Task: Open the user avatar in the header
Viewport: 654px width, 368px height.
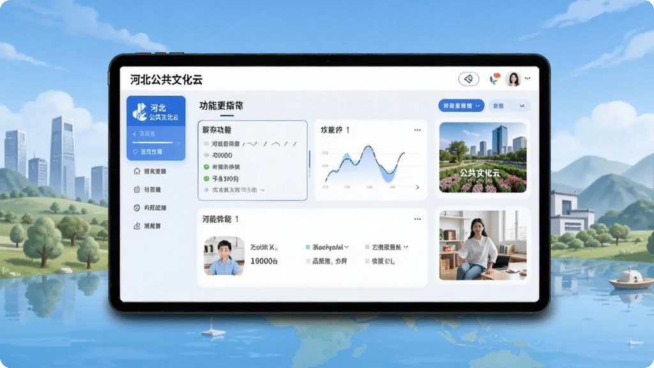Action: pos(513,79)
